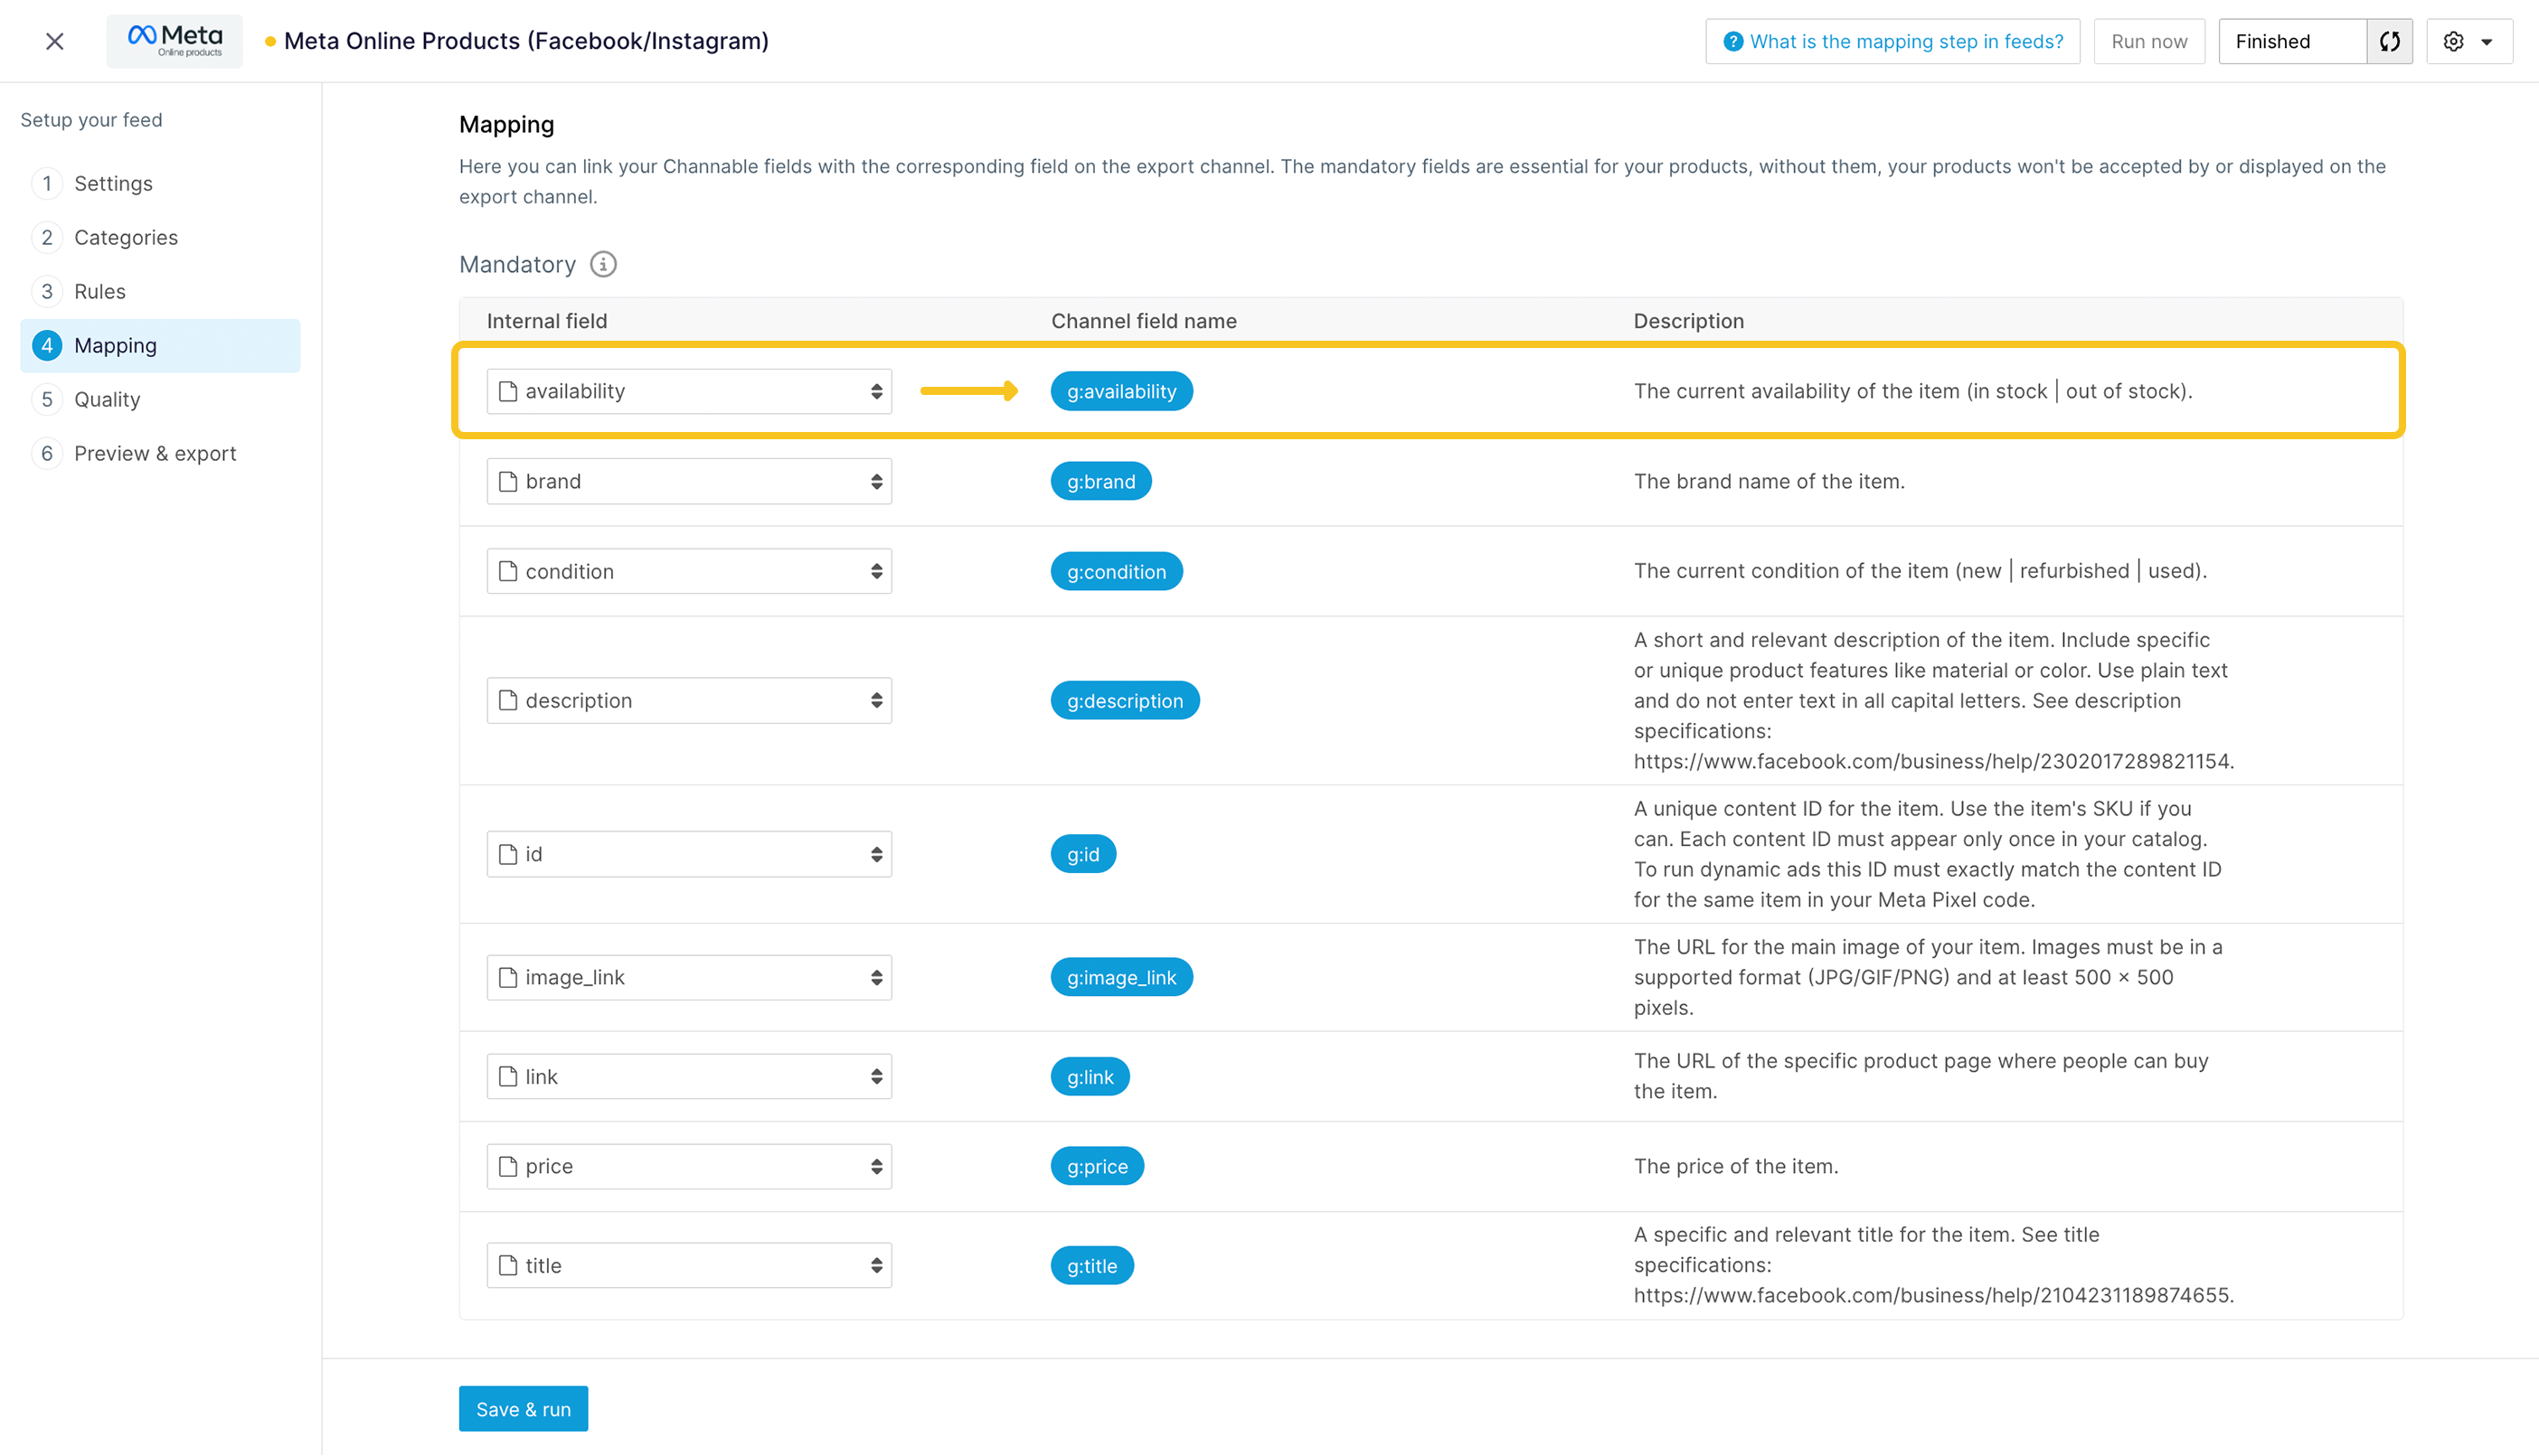This screenshot has width=2539, height=1456.
Task: Go to the Quality step
Action: (x=107, y=399)
